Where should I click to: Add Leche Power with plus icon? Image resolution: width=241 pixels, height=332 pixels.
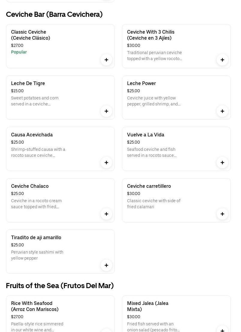(222, 111)
